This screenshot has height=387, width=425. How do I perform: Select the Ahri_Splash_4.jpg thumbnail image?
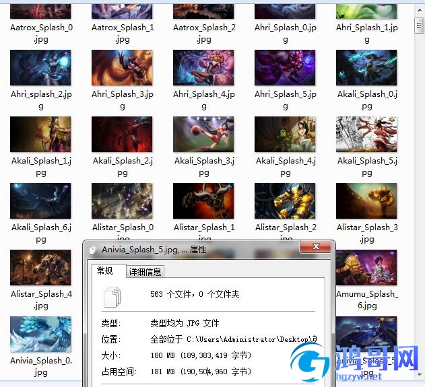[x=203, y=67]
